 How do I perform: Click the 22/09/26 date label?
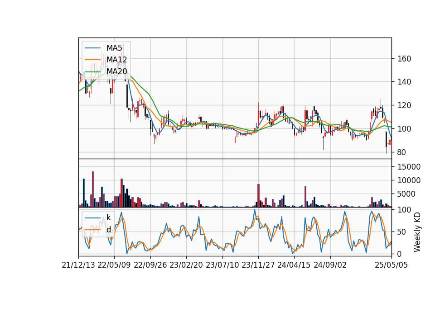tap(150, 265)
